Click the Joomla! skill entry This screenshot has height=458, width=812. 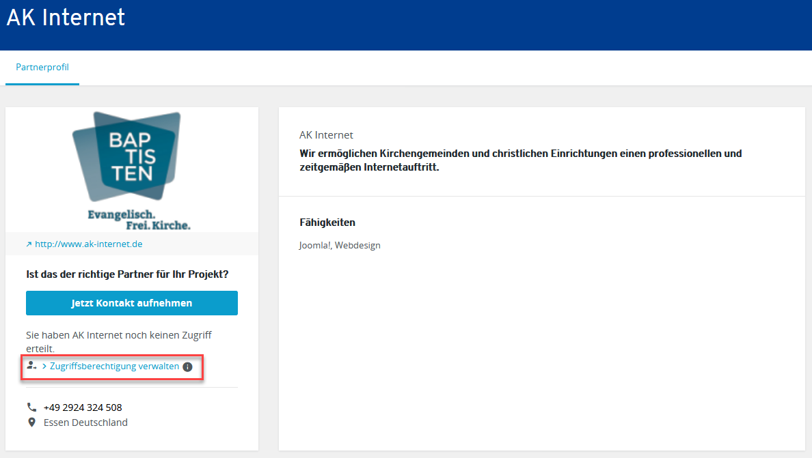pyautogui.click(x=313, y=245)
